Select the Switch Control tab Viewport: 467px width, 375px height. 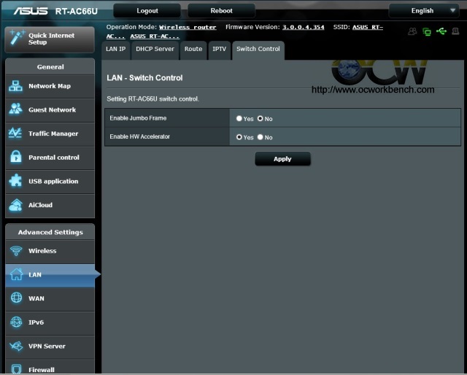click(x=258, y=50)
